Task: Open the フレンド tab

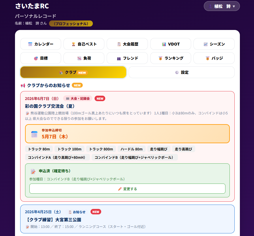Action: [x=127, y=58]
